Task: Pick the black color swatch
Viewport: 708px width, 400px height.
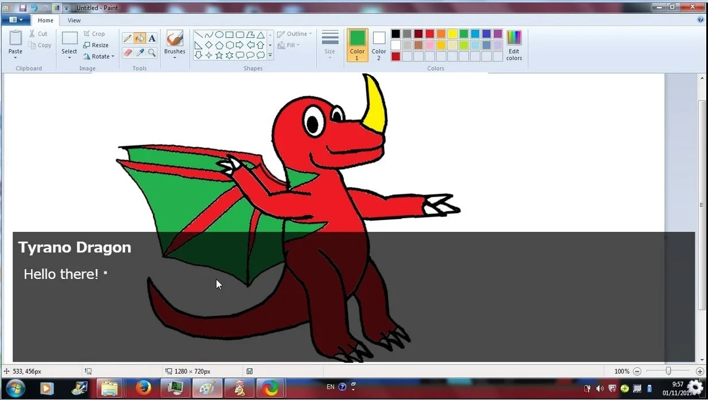Action: click(x=396, y=34)
